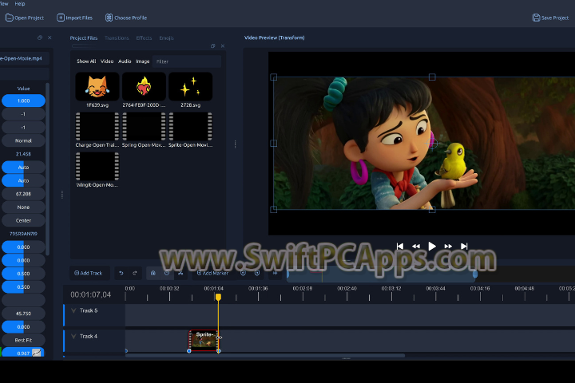Jump to the next marker

click(x=257, y=273)
